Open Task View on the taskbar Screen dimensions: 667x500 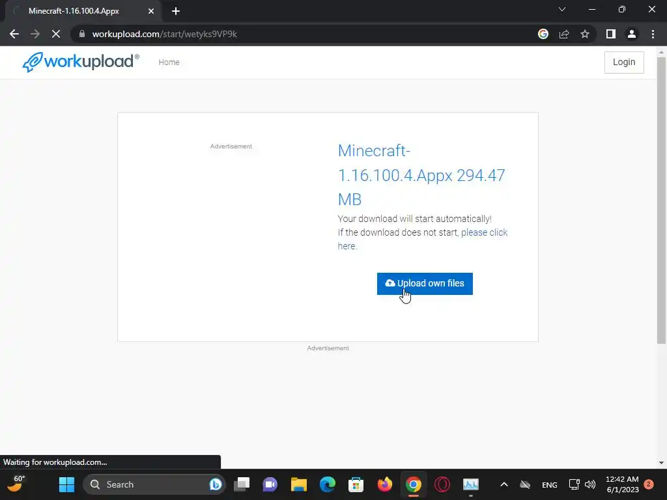(242, 484)
